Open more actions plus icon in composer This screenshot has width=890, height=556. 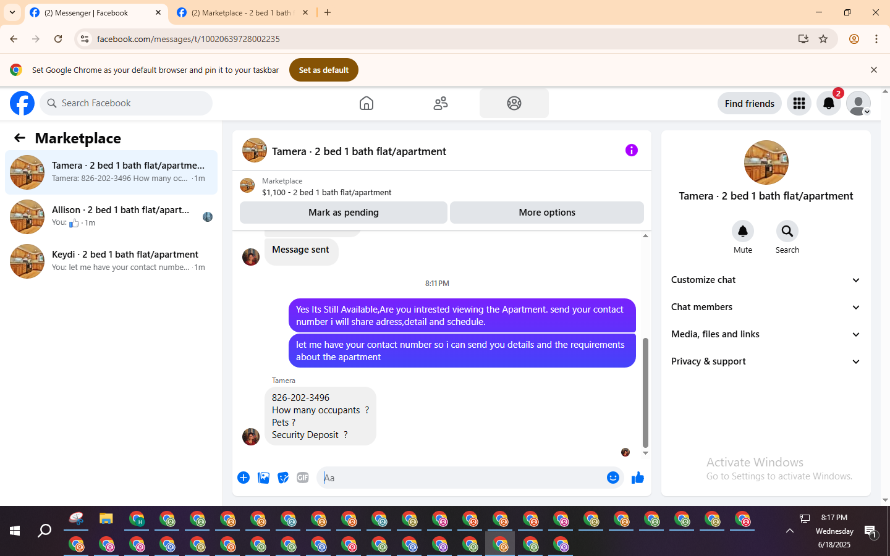coord(244,478)
